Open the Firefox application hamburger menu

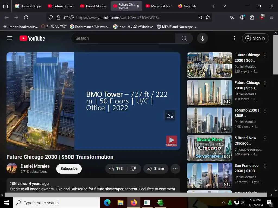[x=271, y=17]
